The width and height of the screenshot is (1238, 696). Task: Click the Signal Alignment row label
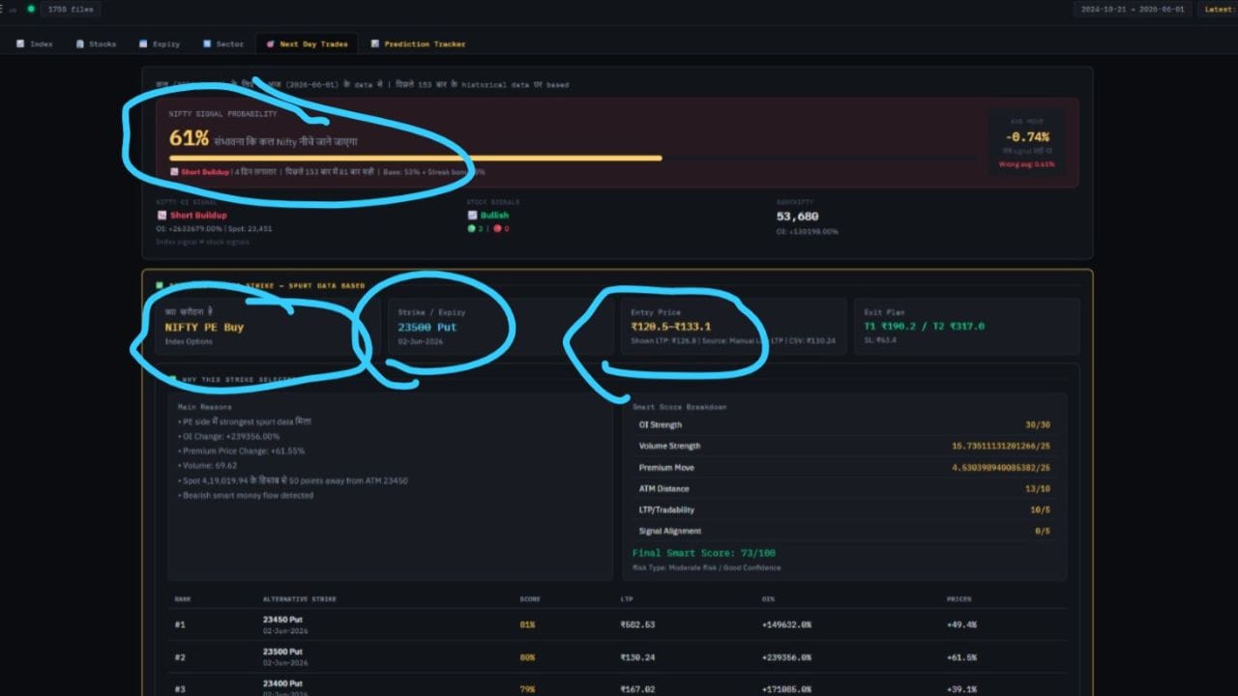pyautogui.click(x=670, y=532)
